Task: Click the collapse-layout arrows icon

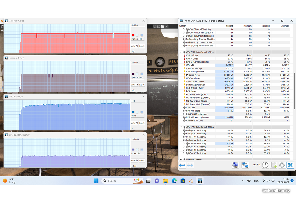Action: click(x=190, y=165)
